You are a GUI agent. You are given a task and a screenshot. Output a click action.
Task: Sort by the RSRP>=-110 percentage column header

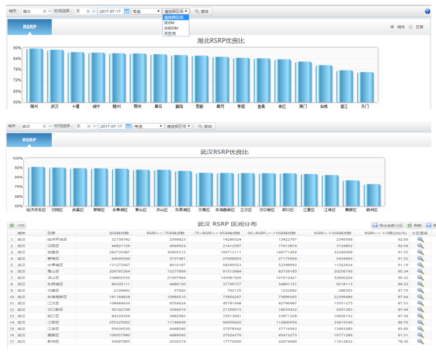[382, 233]
